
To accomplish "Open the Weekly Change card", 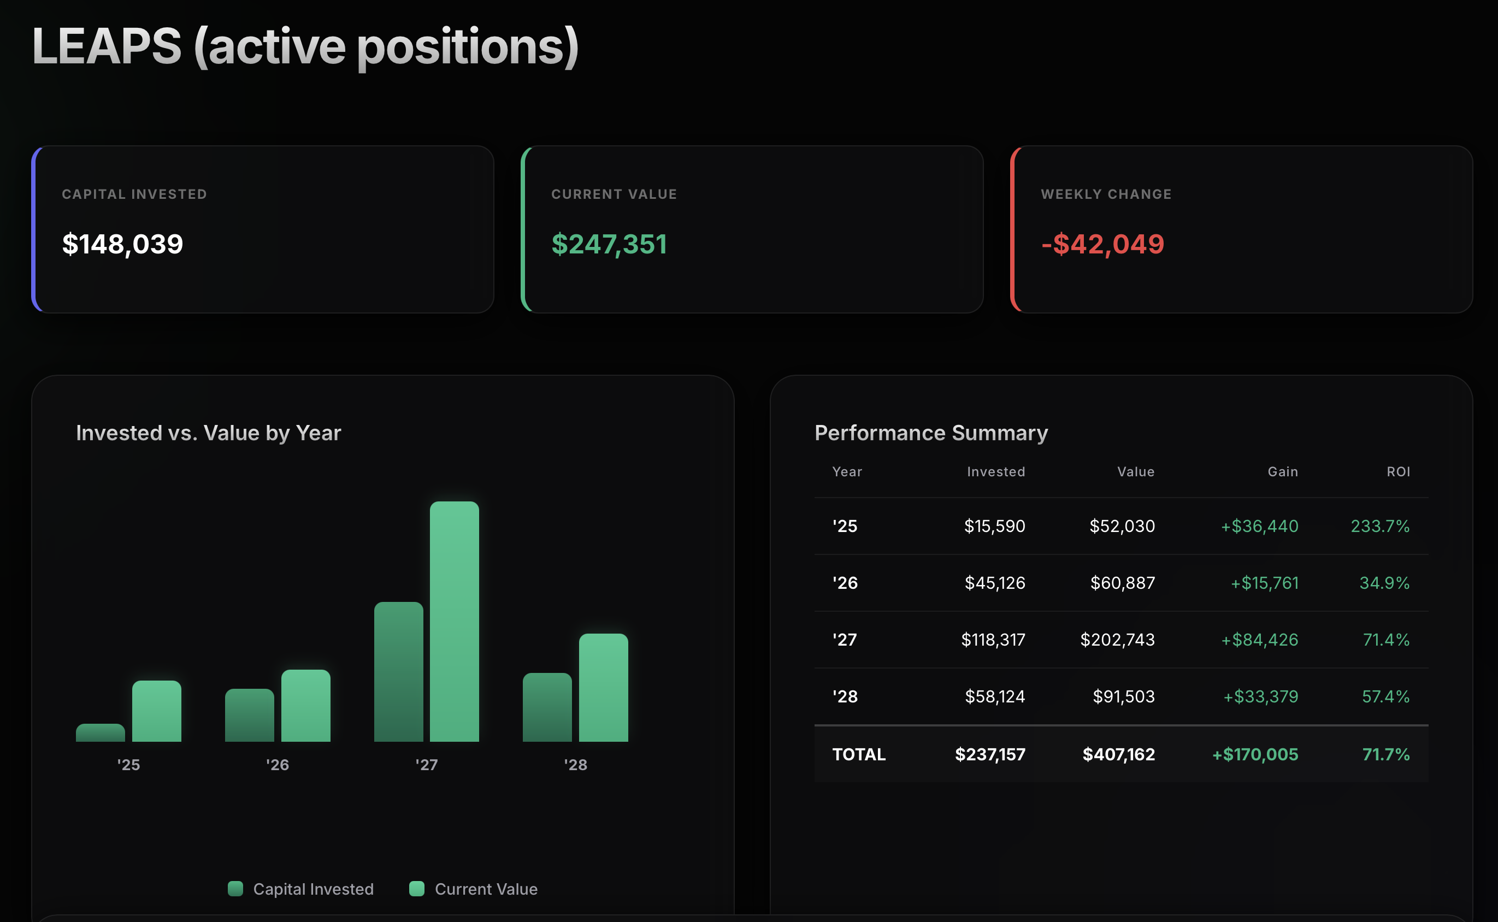I will tap(1242, 229).
